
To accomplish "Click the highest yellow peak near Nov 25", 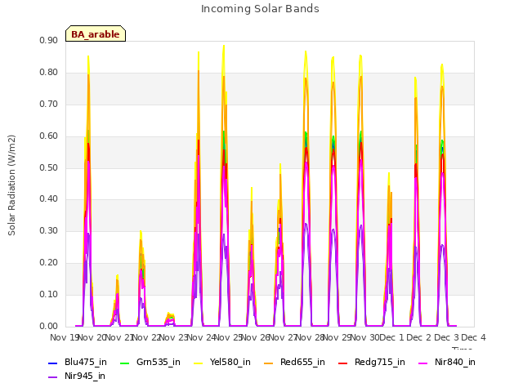I will (224, 47).
